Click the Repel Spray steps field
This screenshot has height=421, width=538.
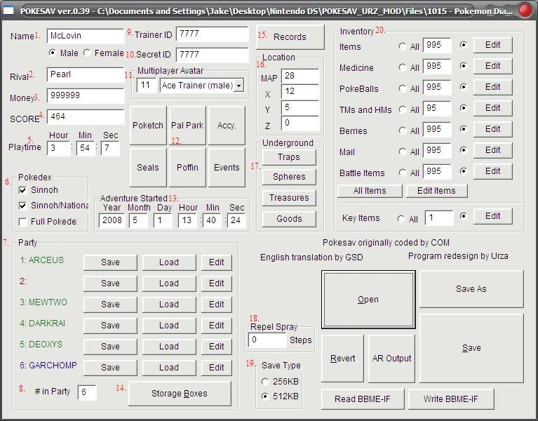click(267, 340)
